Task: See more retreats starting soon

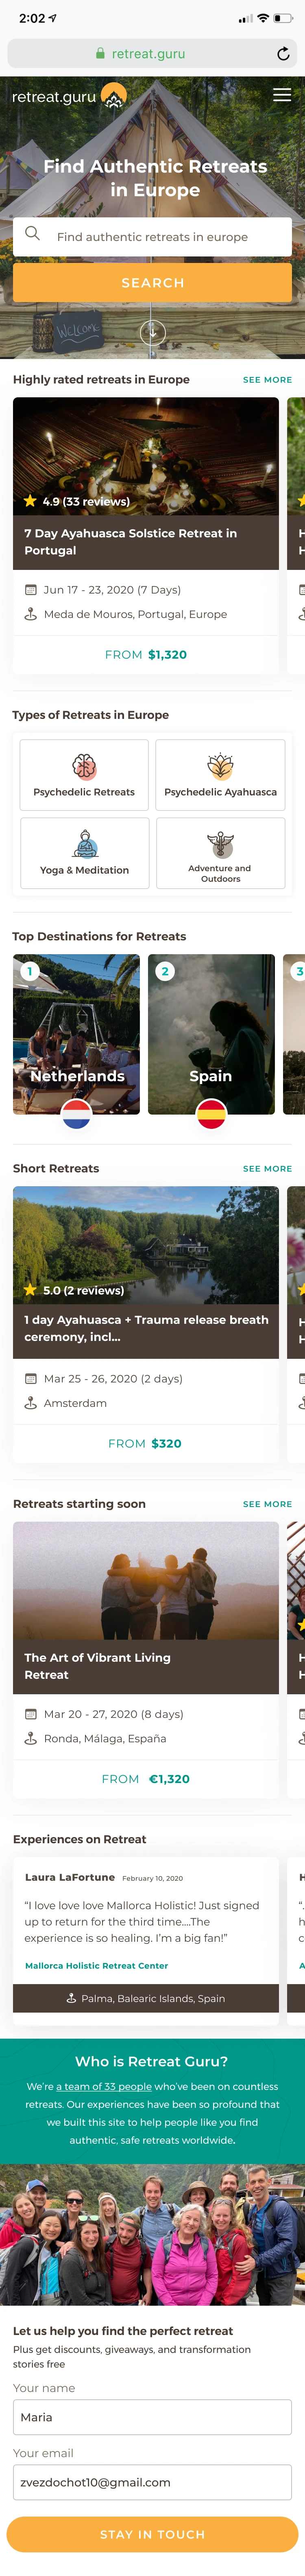Action: click(x=267, y=1504)
